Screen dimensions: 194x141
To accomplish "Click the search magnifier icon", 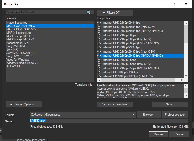I will point(88,12).
